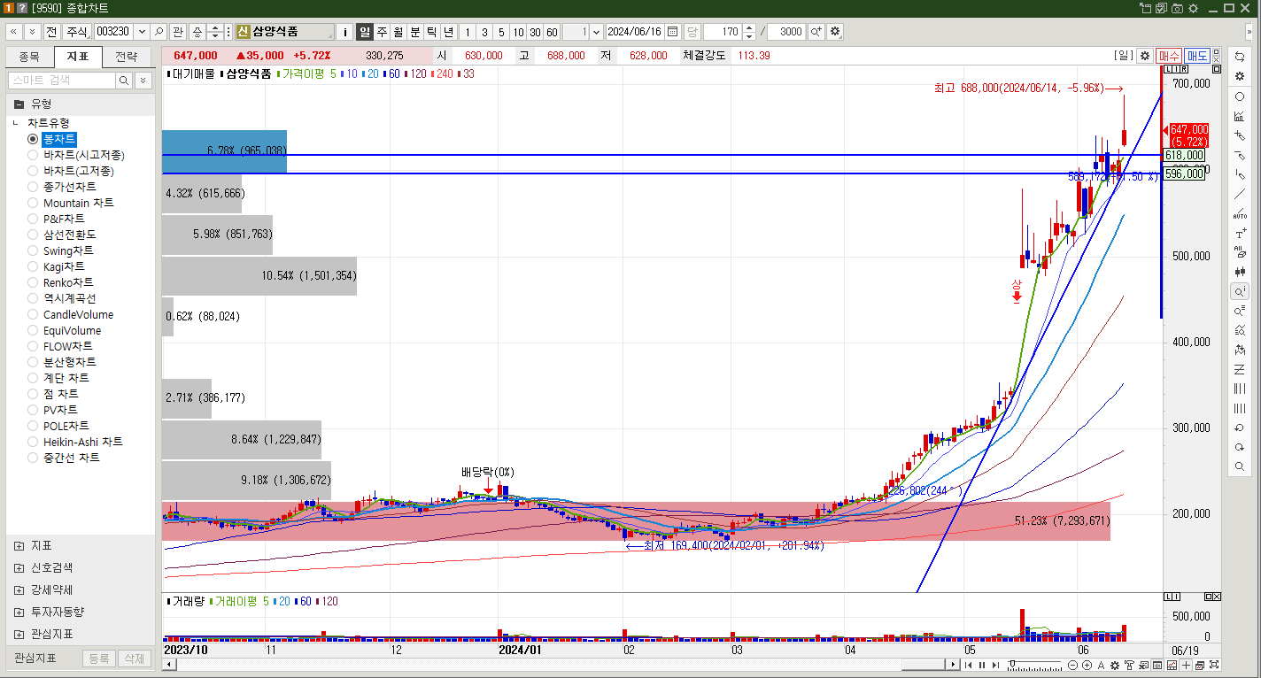The width and height of the screenshot is (1261, 678).
Task: Select the text T+ annotation tool
Action: pos(1240,234)
